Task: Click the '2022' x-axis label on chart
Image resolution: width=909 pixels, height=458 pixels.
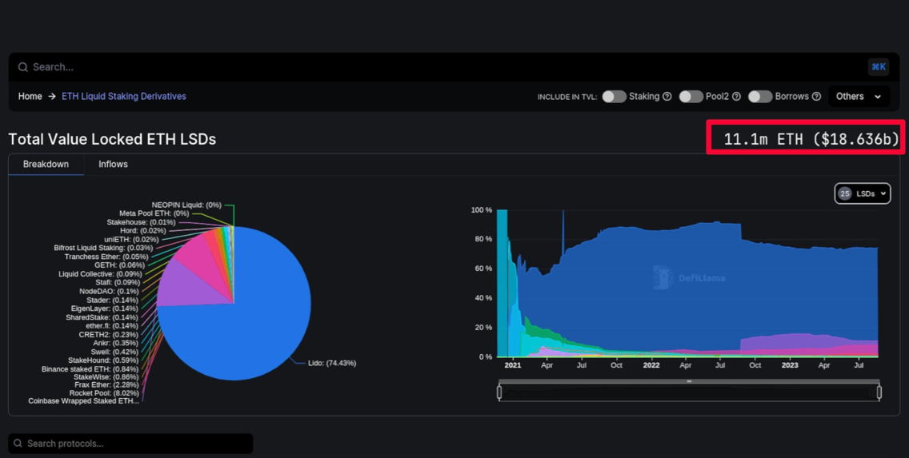Action: coord(651,365)
